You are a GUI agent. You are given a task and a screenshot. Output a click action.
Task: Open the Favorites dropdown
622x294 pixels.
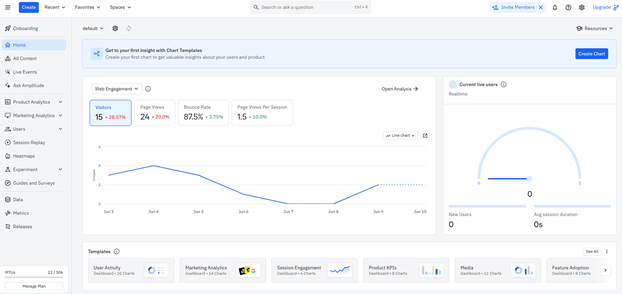click(x=87, y=7)
